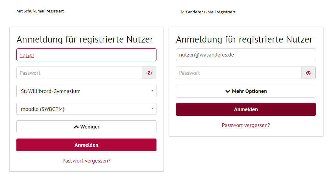Click the "Mit Schul-Email registiert" caption
The width and height of the screenshot is (333, 178).
click(x=40, y=11)
